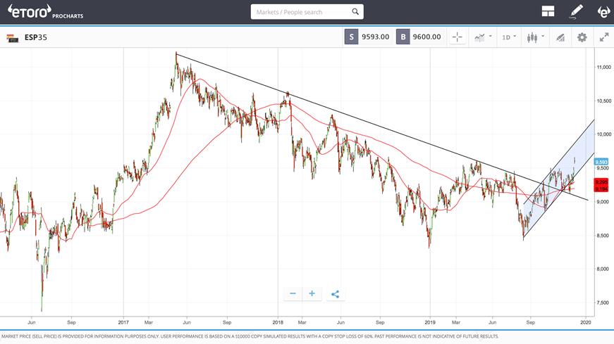Viewport: 614px width, 344px height.
Task: Open the drawing tools ruler icon
Action: (560, 37)
